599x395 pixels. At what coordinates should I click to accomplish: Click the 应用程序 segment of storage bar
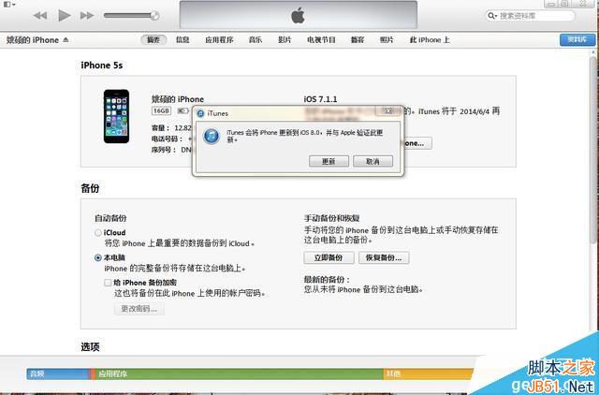[240, 373]
